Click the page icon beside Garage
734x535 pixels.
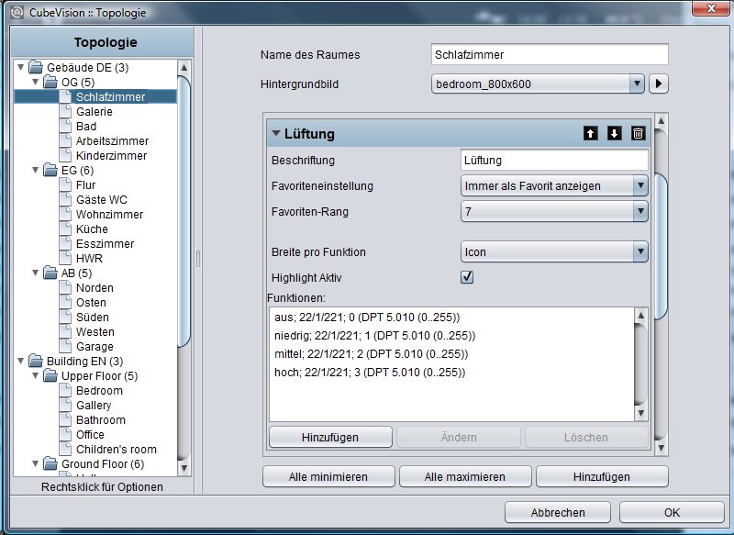coord(65,346)
